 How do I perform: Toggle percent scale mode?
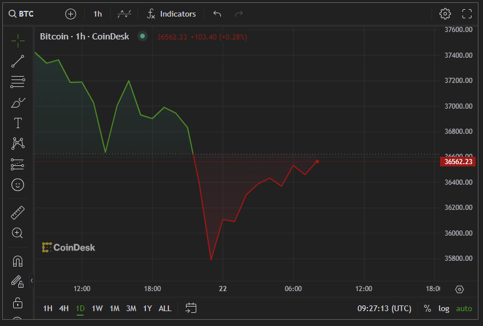pyautogui.click(x=427, y=308)
